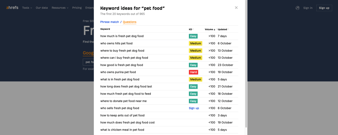Close the Keyword ideas dialog
Screen dimensions: 338x135
click(236, 8)
